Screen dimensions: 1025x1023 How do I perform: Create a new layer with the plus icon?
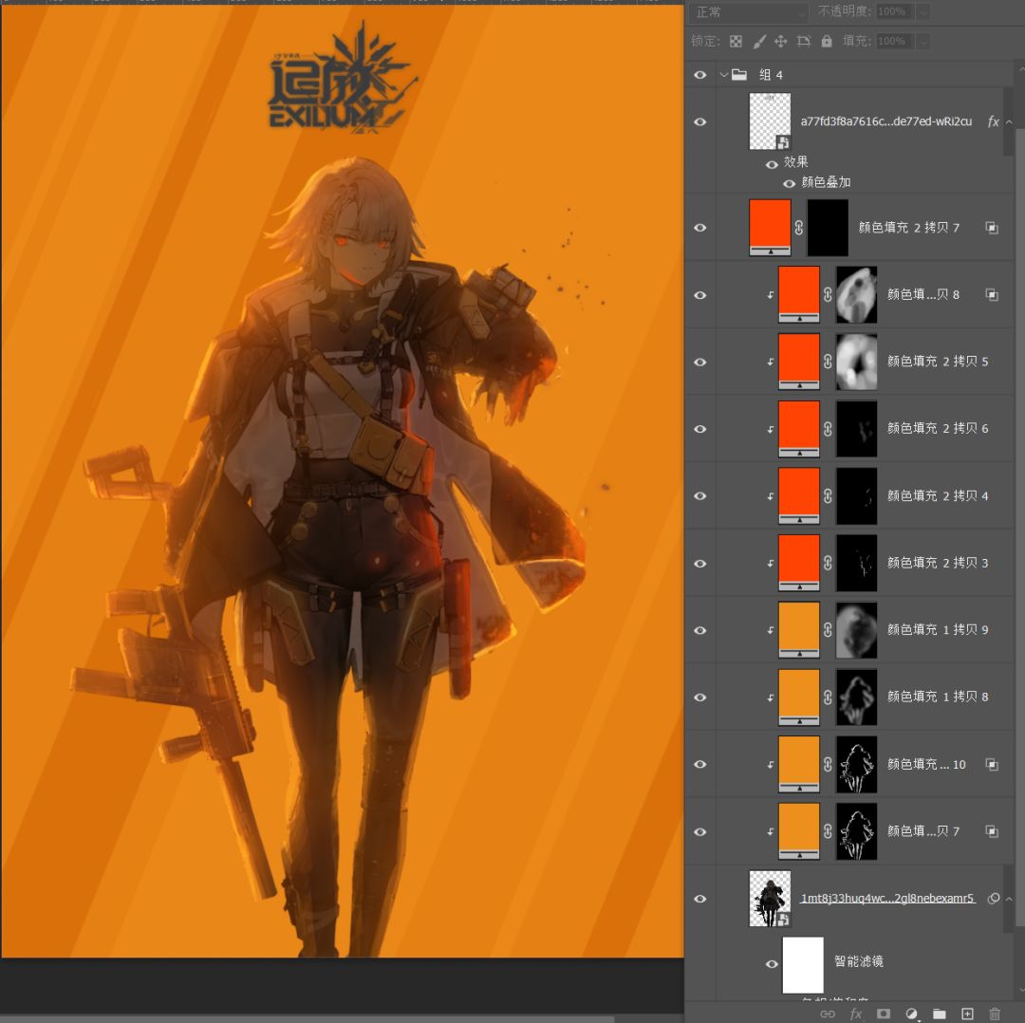click(967, 1014)
